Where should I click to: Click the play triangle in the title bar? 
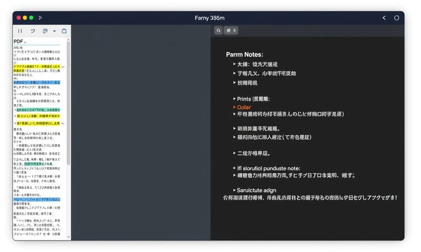coord(41,18)
